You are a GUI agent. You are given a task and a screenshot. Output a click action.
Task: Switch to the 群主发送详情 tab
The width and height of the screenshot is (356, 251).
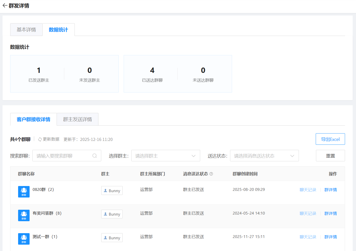78,120
